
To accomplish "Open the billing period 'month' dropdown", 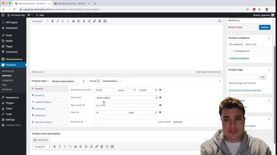I will click(x=148, y=90).
